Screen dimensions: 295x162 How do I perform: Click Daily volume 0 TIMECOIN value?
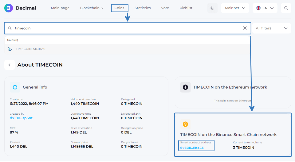[x=132, y=147]
